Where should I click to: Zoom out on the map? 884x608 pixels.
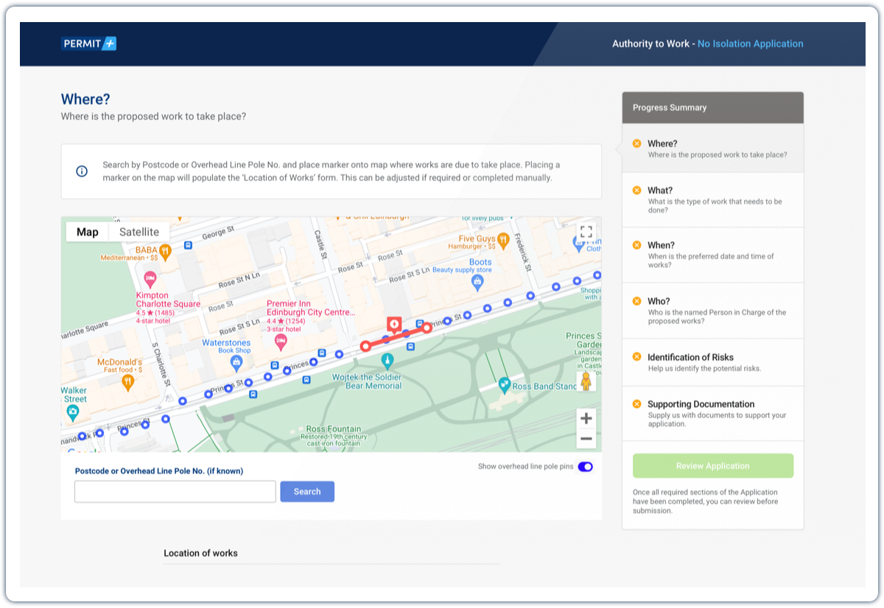(586, 439)
